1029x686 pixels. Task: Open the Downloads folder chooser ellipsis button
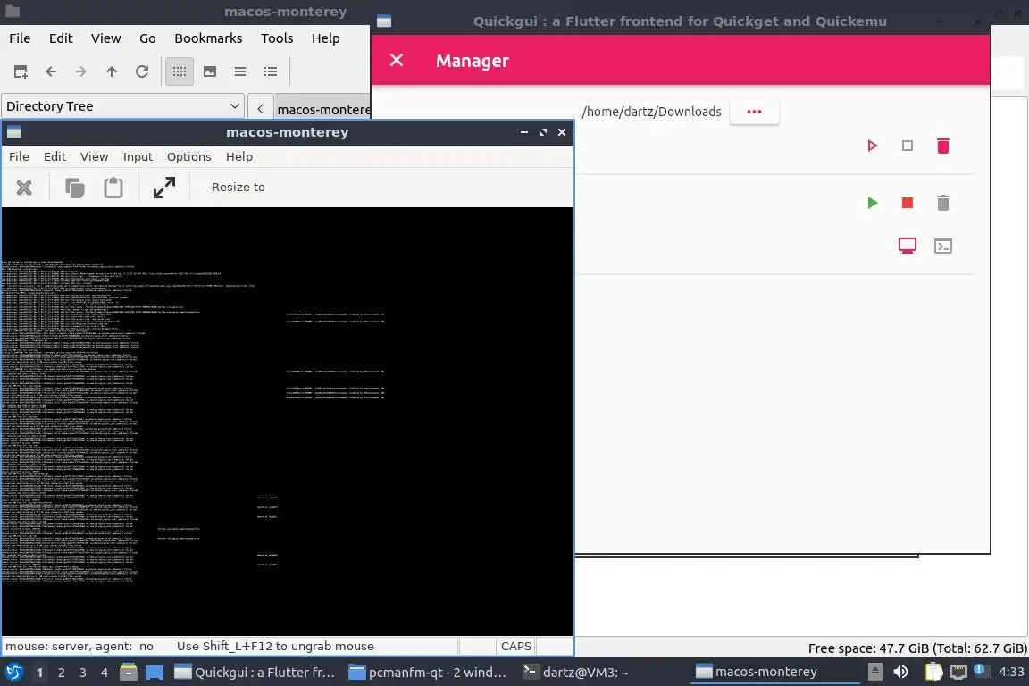point(754,112)
